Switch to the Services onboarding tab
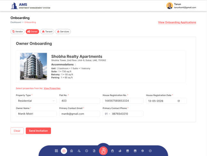The width and height of the screenshot is (207, 156). pyautogui.click(x=63, y=32)
